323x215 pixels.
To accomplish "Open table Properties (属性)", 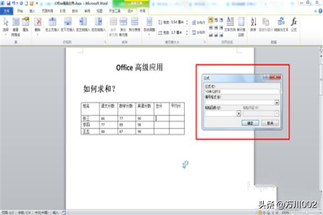I will pyautogui.click(x=25, y=25).
